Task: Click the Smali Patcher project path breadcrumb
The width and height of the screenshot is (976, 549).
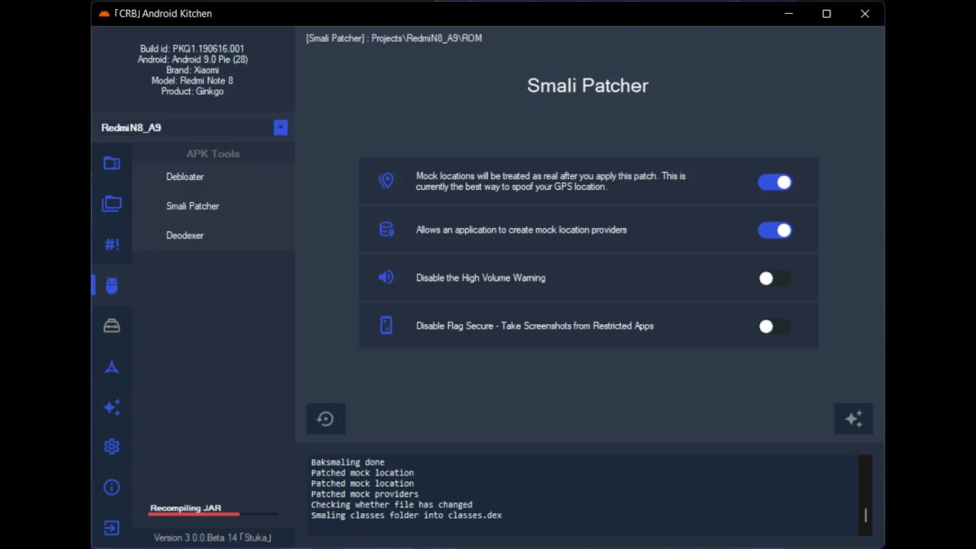Action: click(394, 38)
